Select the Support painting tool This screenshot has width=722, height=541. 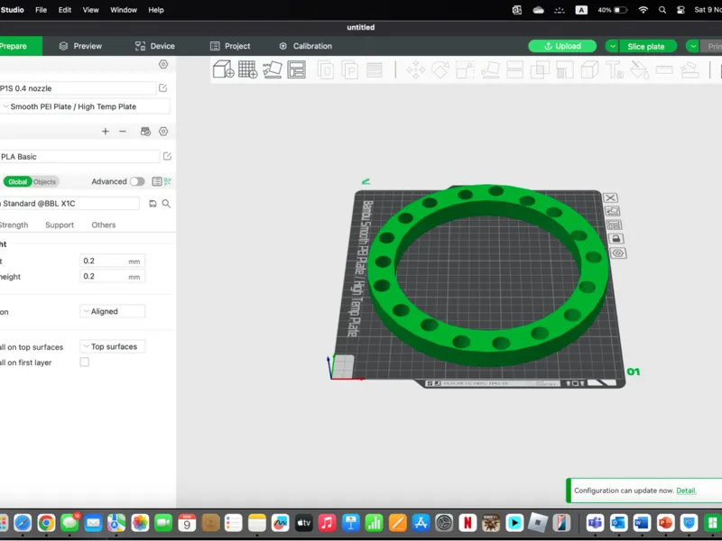pyautogui.click(x=565, y=70)
